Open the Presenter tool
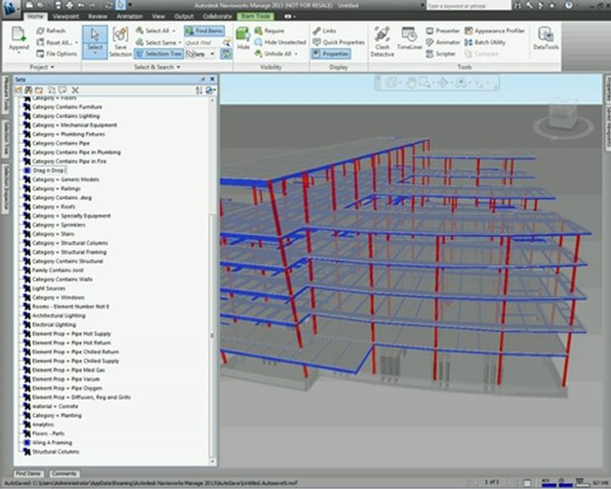Screen dimensions: 611x489 (x=442, y=31)
